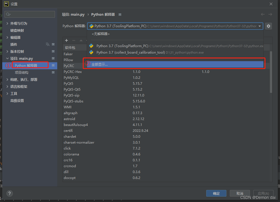Select the Pillow package row
The image size is (280, 202).
[x=75, y=60]
